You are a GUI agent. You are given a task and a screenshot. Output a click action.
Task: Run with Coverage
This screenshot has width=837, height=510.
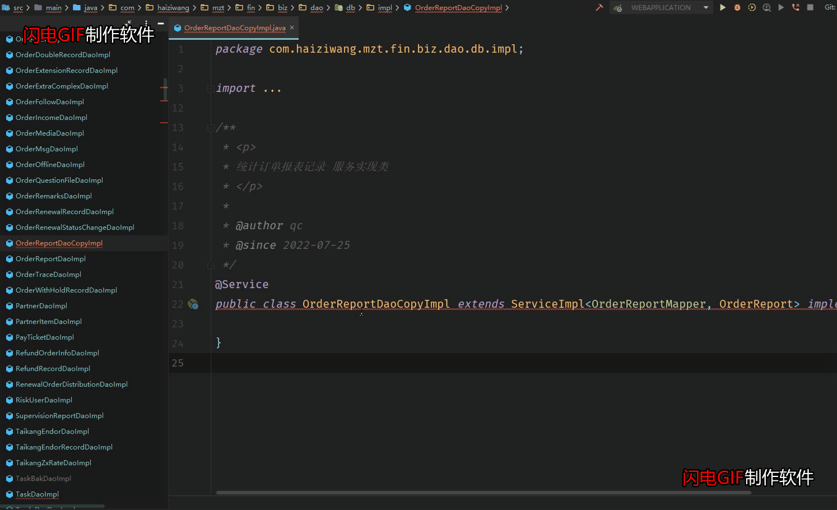tap(751, 7)
